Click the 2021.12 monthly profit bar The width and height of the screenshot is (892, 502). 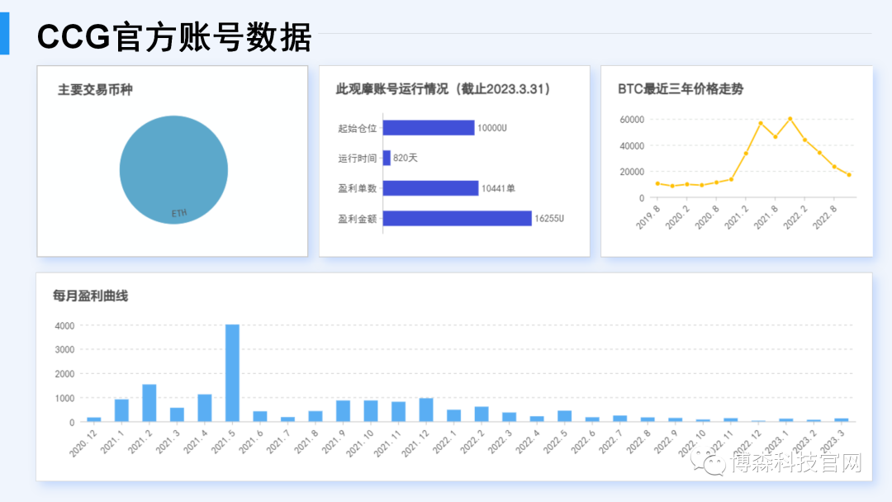426,410
